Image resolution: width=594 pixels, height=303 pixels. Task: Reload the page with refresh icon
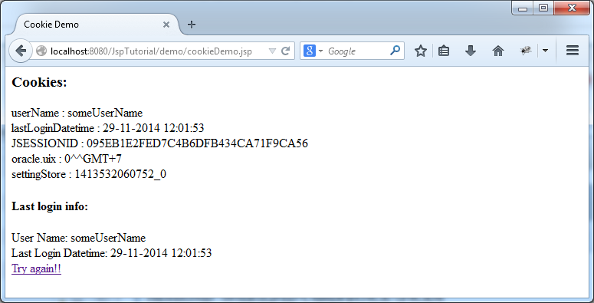(x=286, y=51)
